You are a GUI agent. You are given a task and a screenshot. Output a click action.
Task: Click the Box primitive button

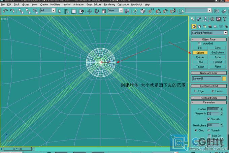point(200,48)
